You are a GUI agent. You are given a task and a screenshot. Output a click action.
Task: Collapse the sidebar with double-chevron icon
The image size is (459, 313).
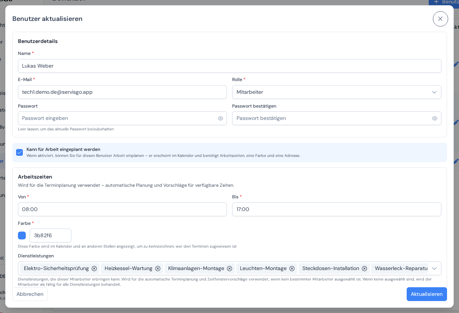(x=2, y=258)
